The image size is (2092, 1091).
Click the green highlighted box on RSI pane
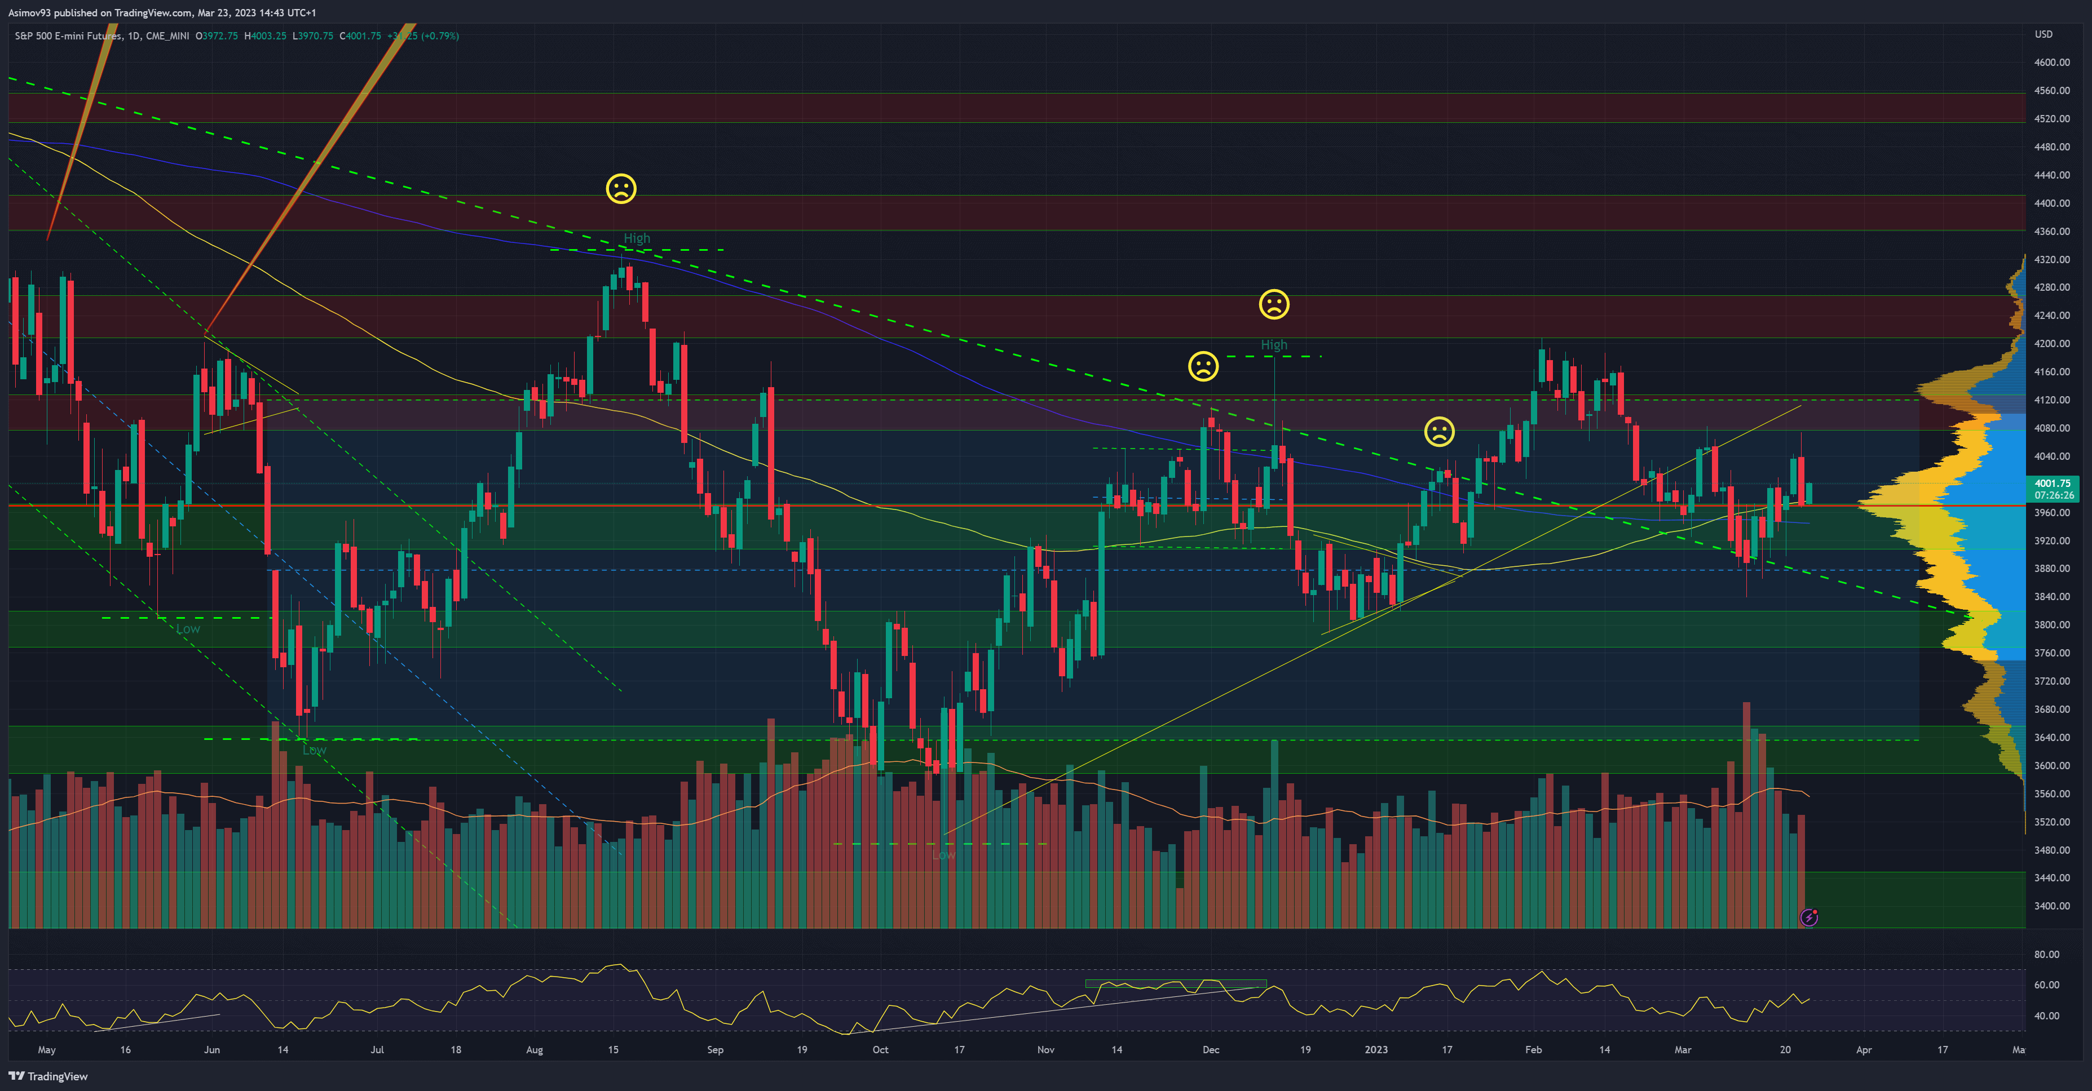click(x=1175, y=984)
